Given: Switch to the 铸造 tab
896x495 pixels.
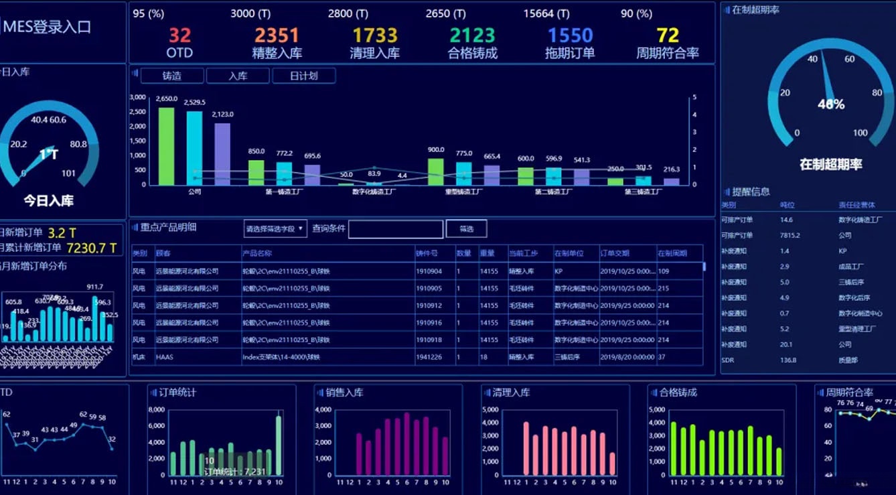Looking at the screenshot, I should coord(171,76).
